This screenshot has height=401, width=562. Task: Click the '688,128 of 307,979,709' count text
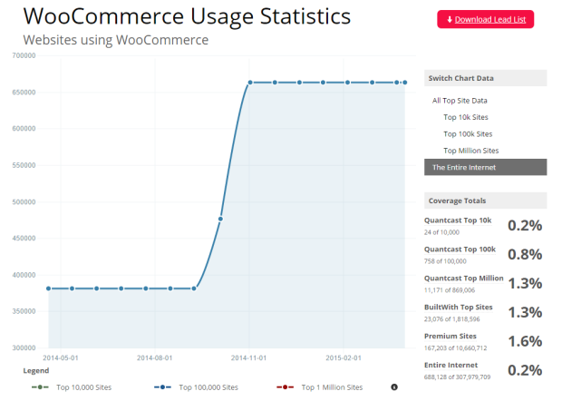tap(458, 377)
